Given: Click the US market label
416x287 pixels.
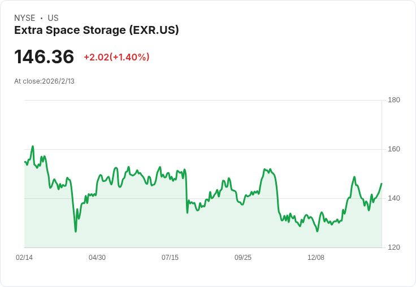Looking at the screenshot, I should [x=53, y=18].
